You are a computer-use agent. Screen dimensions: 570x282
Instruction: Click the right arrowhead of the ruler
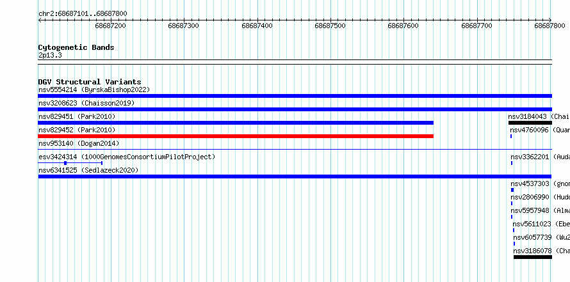point(550,20)
